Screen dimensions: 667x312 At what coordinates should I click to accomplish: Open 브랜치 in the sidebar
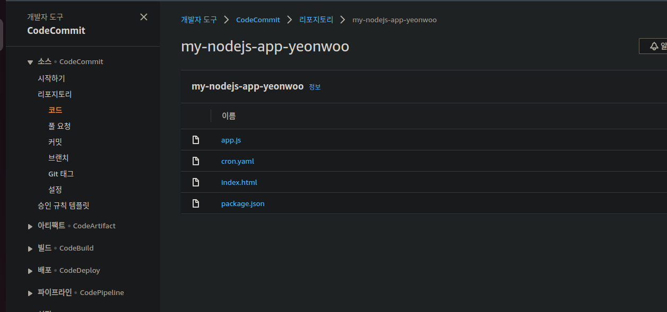[x=58, y=158]
